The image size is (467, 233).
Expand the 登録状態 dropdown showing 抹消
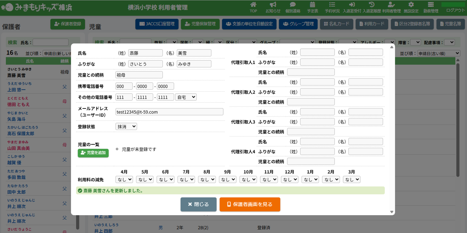click(126, 127)
